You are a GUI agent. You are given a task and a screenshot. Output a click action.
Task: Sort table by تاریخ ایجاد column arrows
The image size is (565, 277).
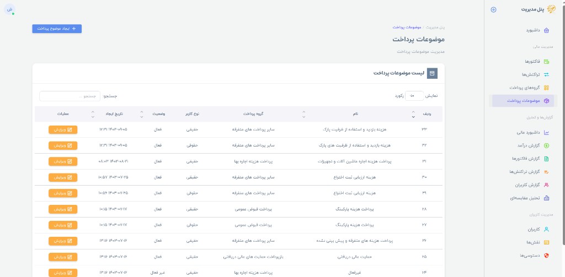(x=93, y=114)
